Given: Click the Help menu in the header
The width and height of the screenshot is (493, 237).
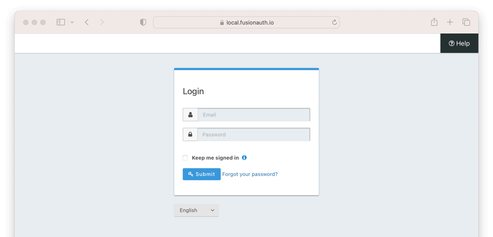Looking at the screenshot, I should (x=459, y=43).
